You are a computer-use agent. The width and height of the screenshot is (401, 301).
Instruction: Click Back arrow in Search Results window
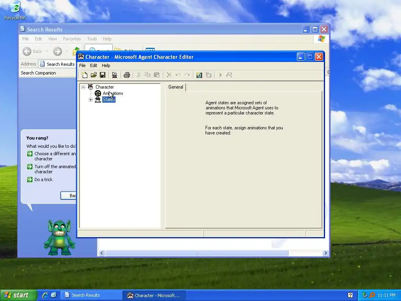27,51
